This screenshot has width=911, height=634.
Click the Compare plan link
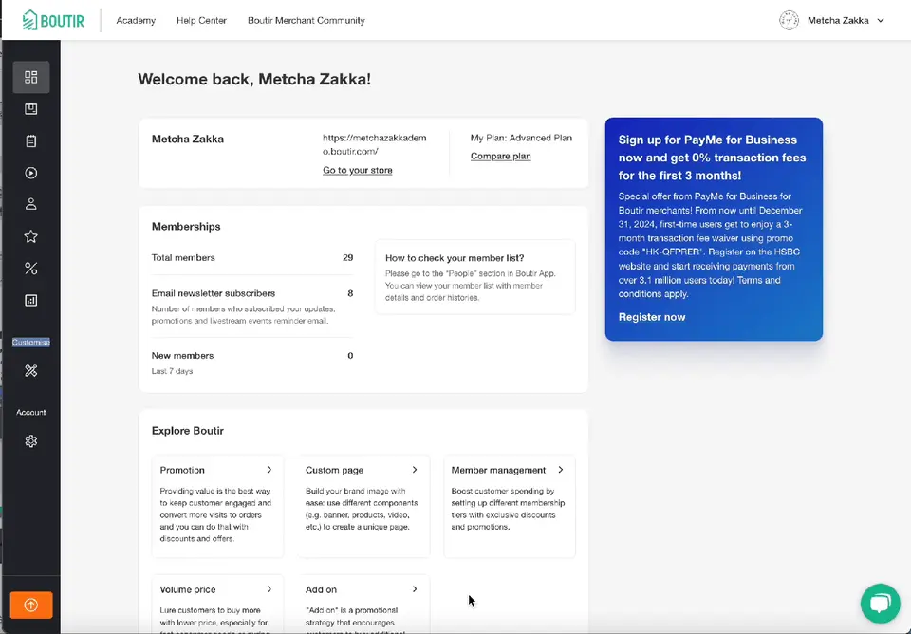[501, 156]
